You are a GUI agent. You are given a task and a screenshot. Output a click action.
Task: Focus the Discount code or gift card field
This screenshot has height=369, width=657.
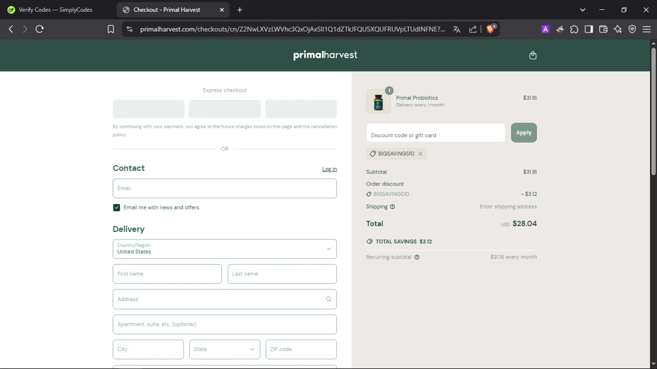point(436,133)
